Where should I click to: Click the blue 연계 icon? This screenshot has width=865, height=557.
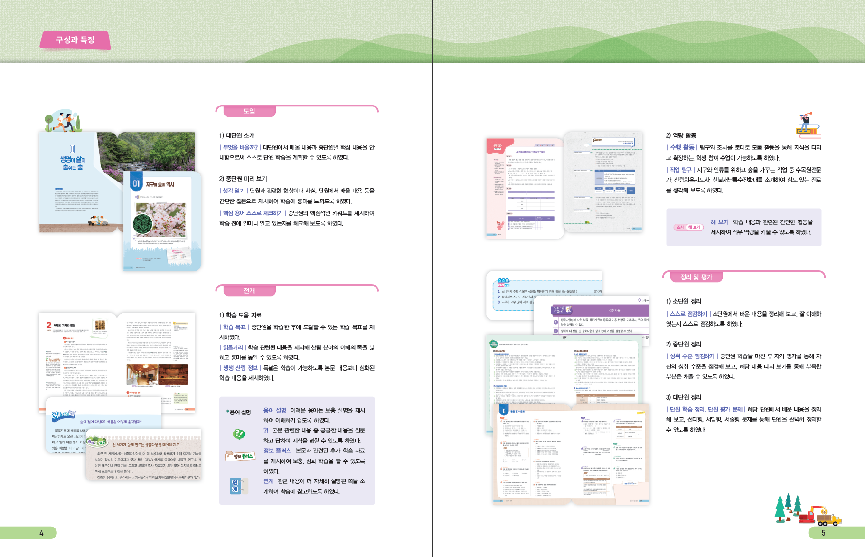click(x=238, y=486)
